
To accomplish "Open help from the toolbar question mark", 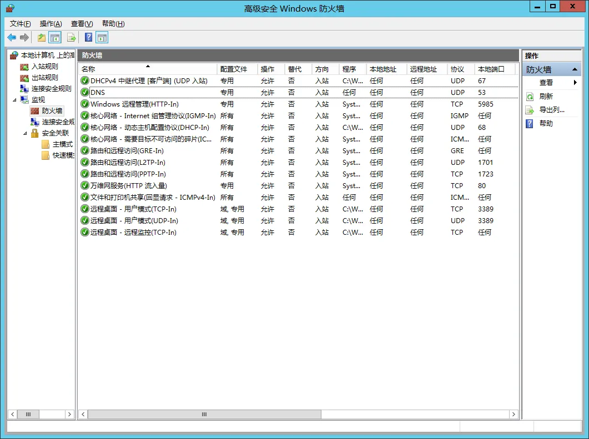I will 89,38.
